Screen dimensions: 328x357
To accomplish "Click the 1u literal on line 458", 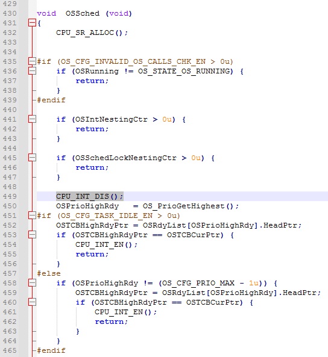I will [254, 283].
